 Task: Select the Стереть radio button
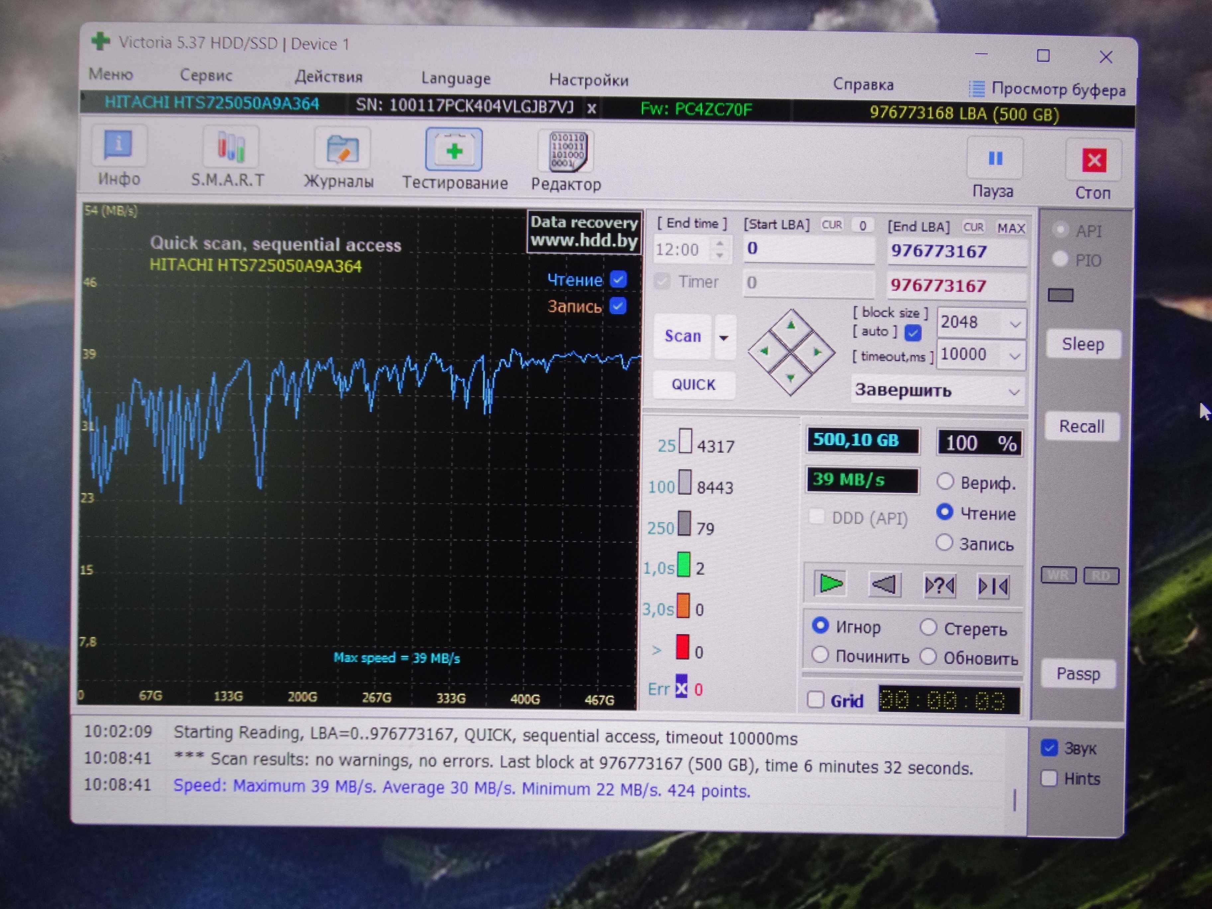[x=928, y=627]
